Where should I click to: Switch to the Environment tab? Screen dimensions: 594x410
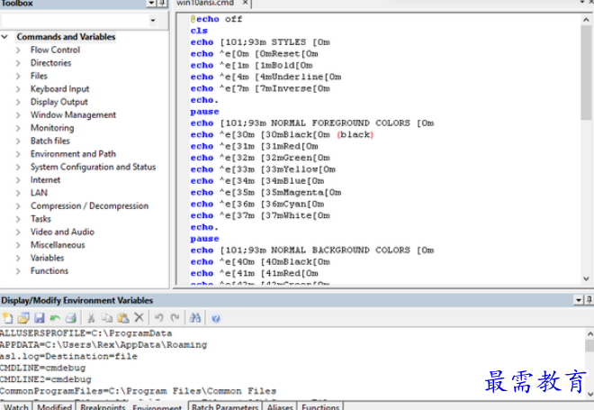pyautogui.click(x=157, y=407)
